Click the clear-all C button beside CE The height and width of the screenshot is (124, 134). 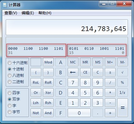pyautogui.click(x=98, y=72)
